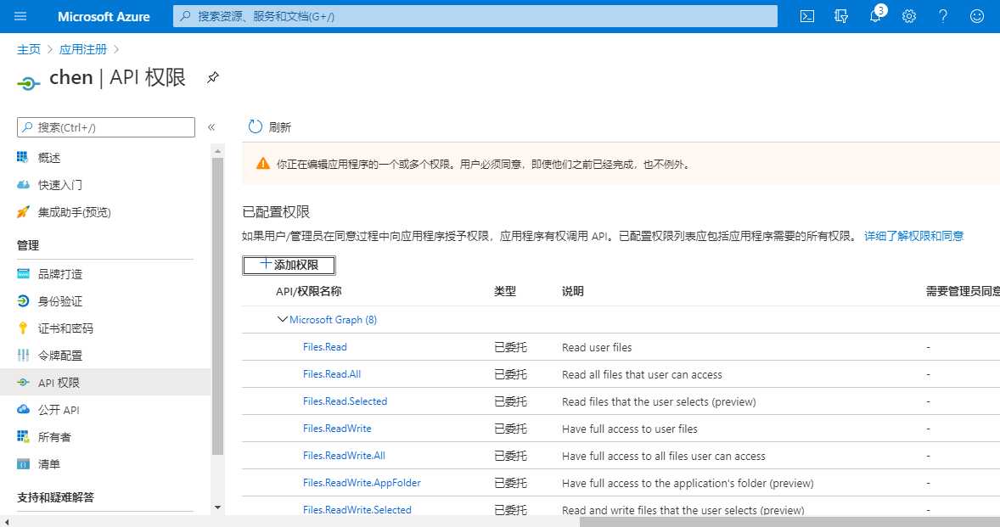Viewport: 1000px width, 527px height.
Task: Open 详细了解权限和同意 link
Action: pyautogui.click(x=914, y=236)
